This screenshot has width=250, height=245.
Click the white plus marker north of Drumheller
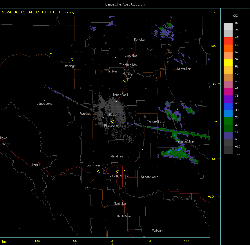coord(177,109)
